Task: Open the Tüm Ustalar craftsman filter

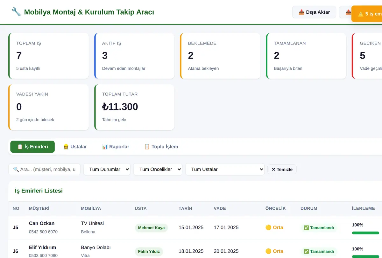Action: pos(225,169)
